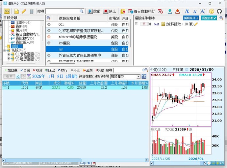
Task: Open the yellow question mark help icon
Action: (x=212, y=11)
